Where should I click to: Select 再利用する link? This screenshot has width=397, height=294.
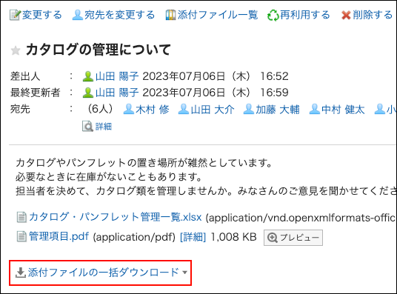305,15
